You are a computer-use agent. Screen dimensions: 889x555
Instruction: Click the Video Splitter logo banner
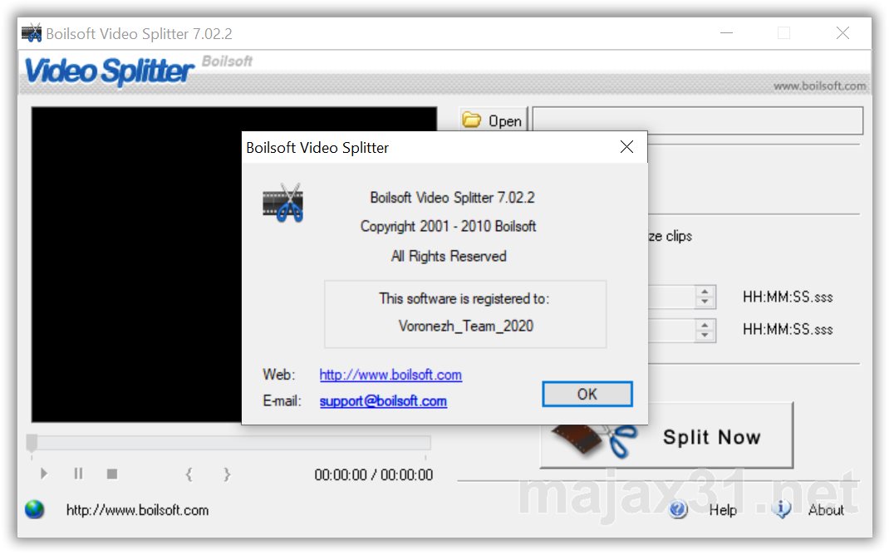click(110, 71)
